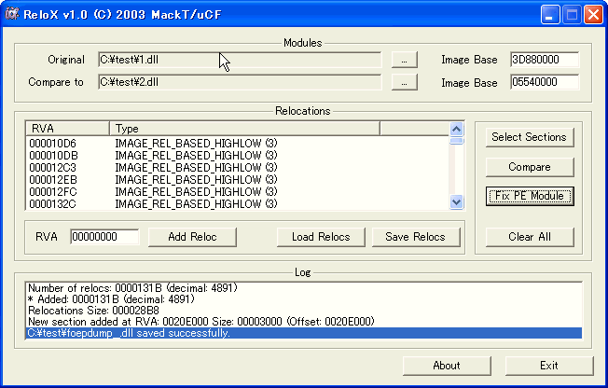
Task: Select log line 'Number of relocs: 0000131B'
Action: click(x=304, y=288)
